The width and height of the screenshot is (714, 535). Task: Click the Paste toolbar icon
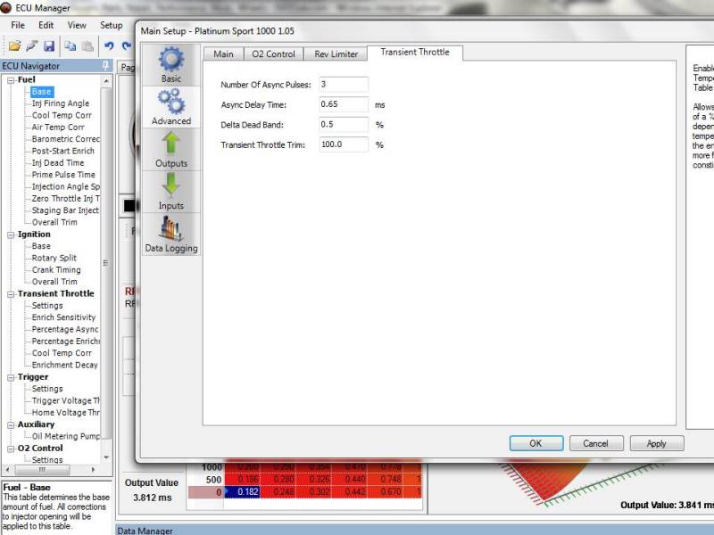point(87,46)
